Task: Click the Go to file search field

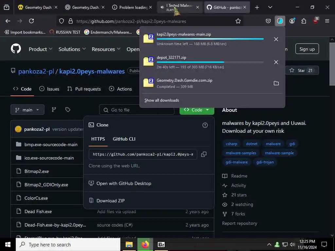Action: (137, 110)
